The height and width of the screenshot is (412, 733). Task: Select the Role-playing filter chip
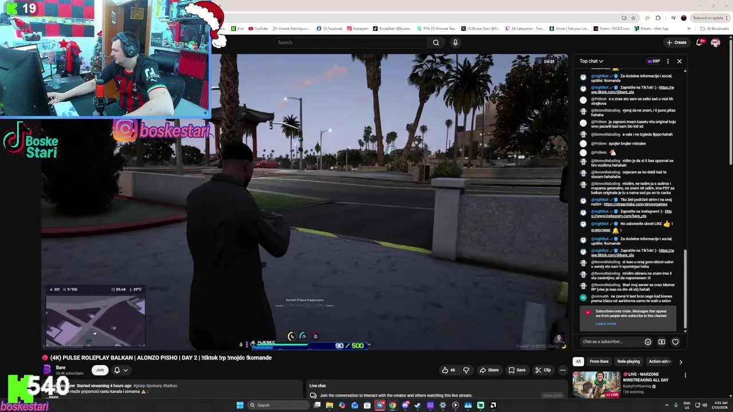point(628,362)
